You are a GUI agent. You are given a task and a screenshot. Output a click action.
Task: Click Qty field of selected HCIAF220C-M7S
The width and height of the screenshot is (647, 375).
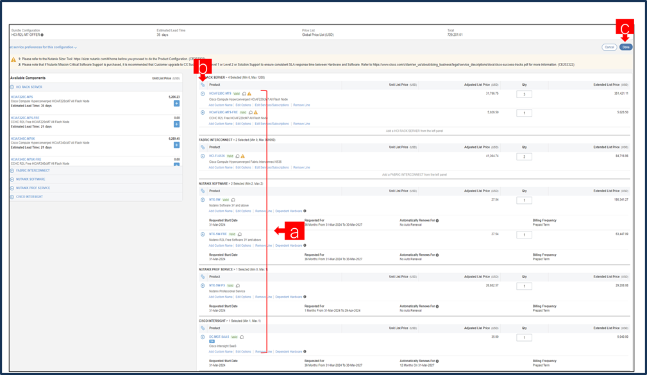(524, 94)
